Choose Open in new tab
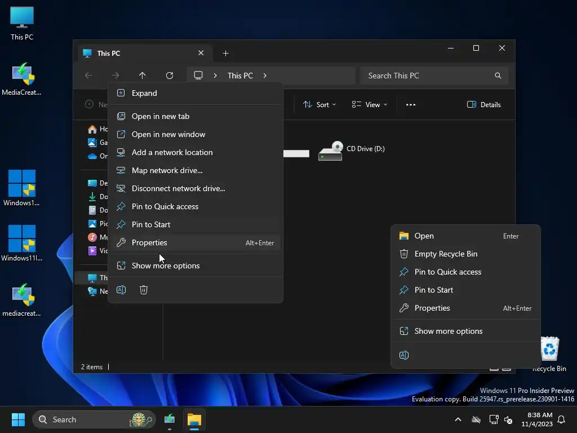Screen dimensions: 577x433 [196, 116]
